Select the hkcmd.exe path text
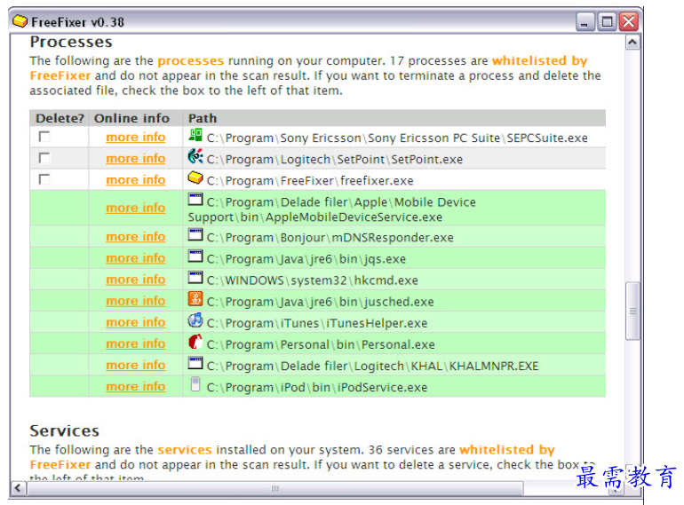Image resolution: width=684 pixels, height=505 pixels. (313, 280)
